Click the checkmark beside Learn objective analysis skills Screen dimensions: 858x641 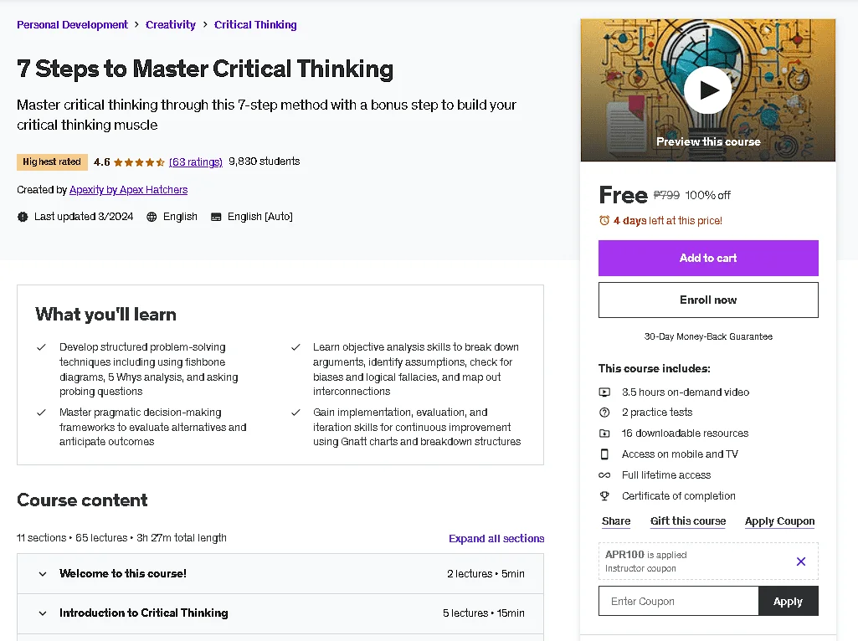click(295, 347)
